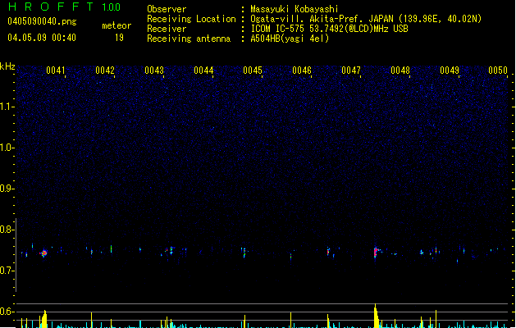Click time marker 0049
This screenshot has height=328, width=516.
pyautogui.click(x=450, y=71)
